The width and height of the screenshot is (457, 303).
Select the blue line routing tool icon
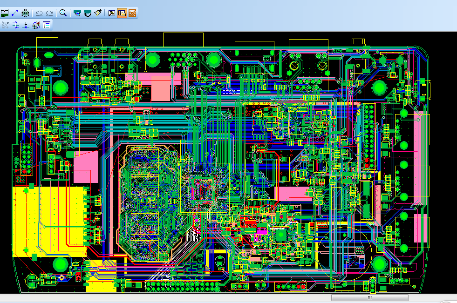tap(15, 13)
